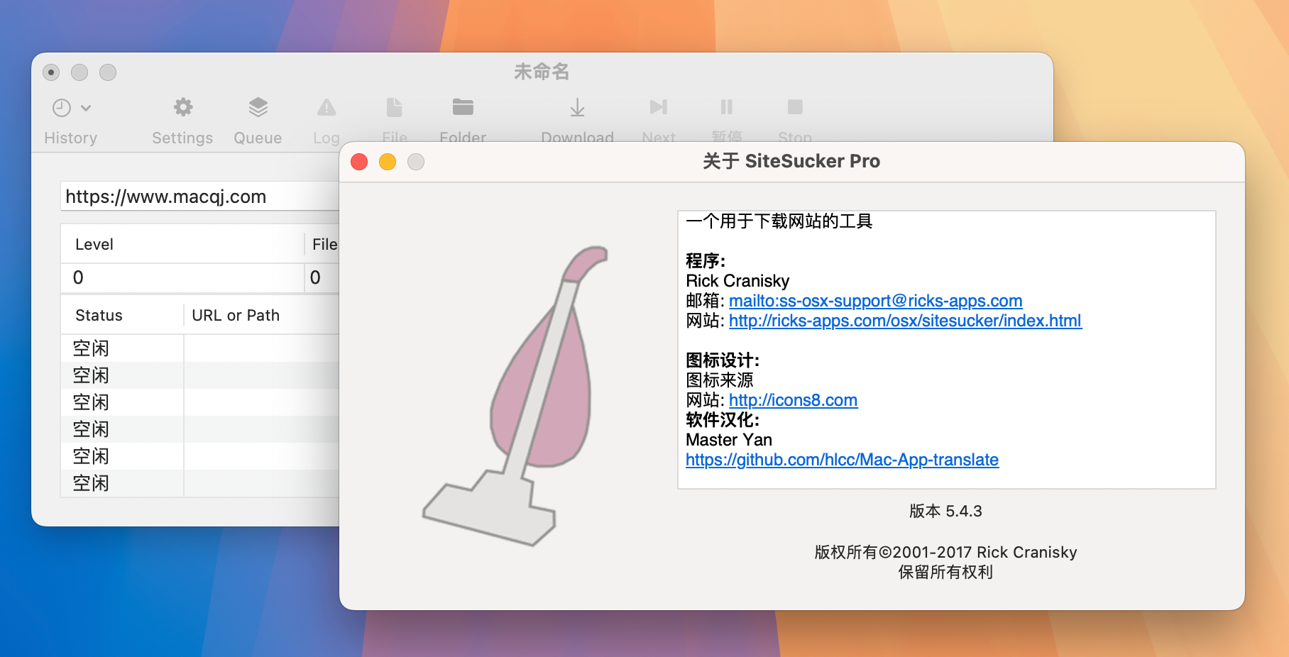Screen dimensions: 1289x657
Task: Minimize the About SiteSucker Pro window
Action: click(388, 162)
